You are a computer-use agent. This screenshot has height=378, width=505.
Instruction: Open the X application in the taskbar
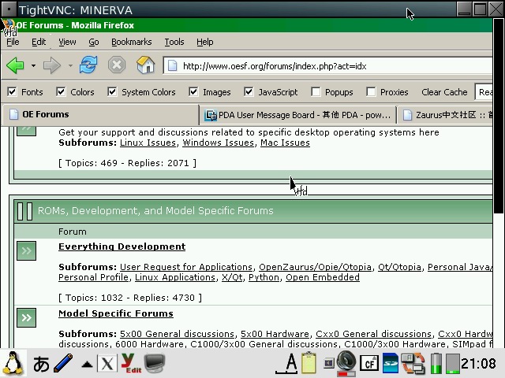point(107,363)
